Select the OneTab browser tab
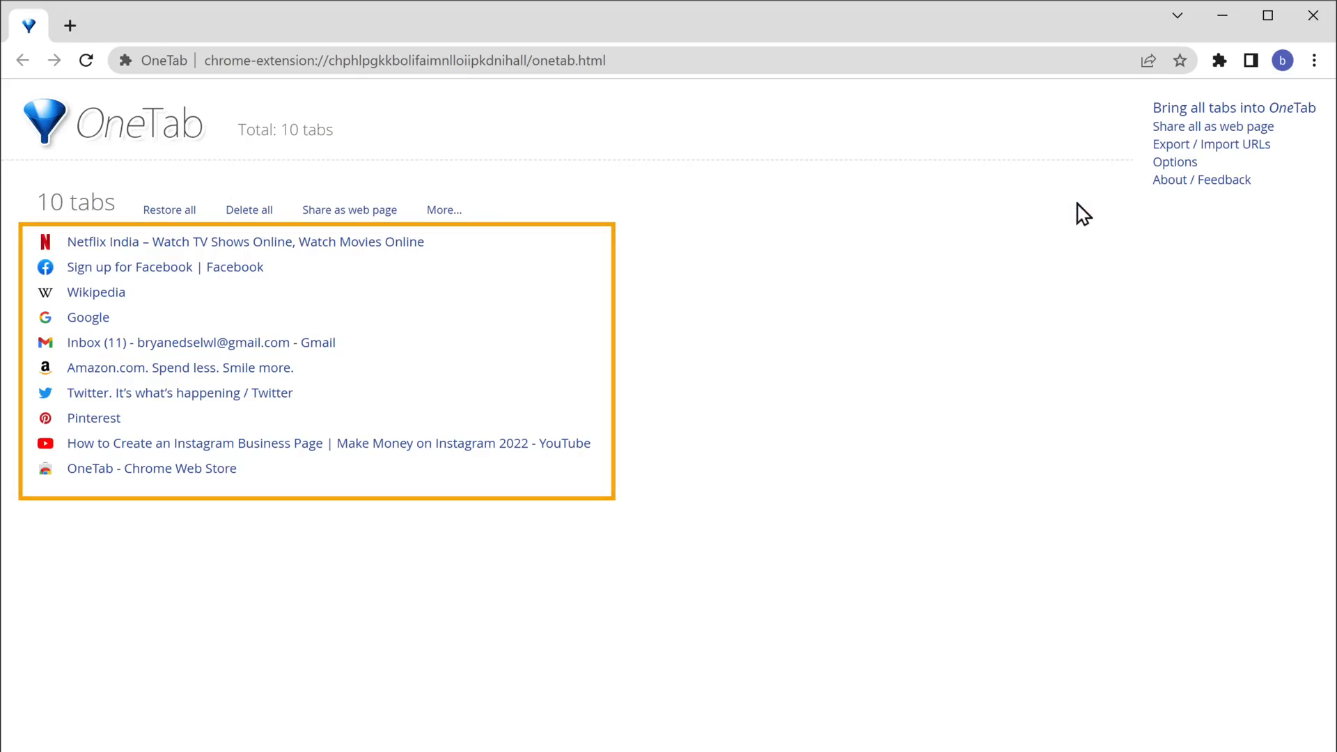 (29, 26)
